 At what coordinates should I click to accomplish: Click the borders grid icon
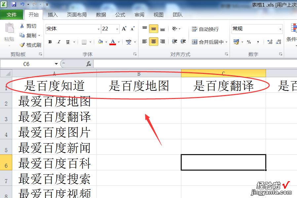point(84,42)
